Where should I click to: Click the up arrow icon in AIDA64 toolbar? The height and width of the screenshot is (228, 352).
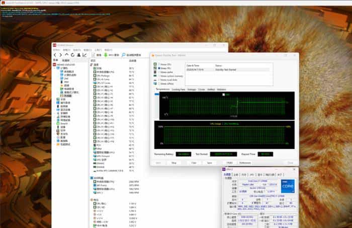[66, 55]
